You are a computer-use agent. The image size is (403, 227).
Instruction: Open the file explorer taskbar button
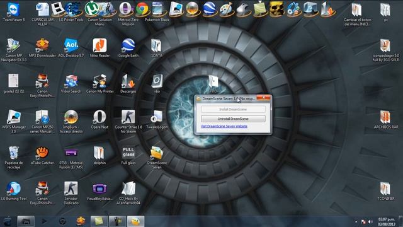tap(26, 221)
